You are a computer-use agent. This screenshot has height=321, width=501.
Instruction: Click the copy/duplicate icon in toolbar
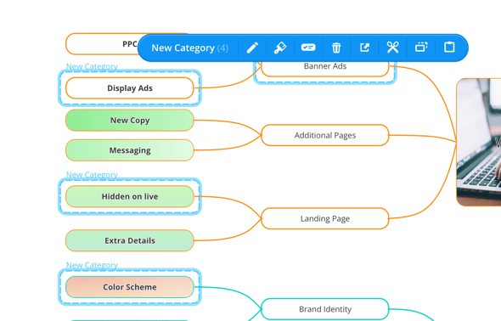point(421,48)
